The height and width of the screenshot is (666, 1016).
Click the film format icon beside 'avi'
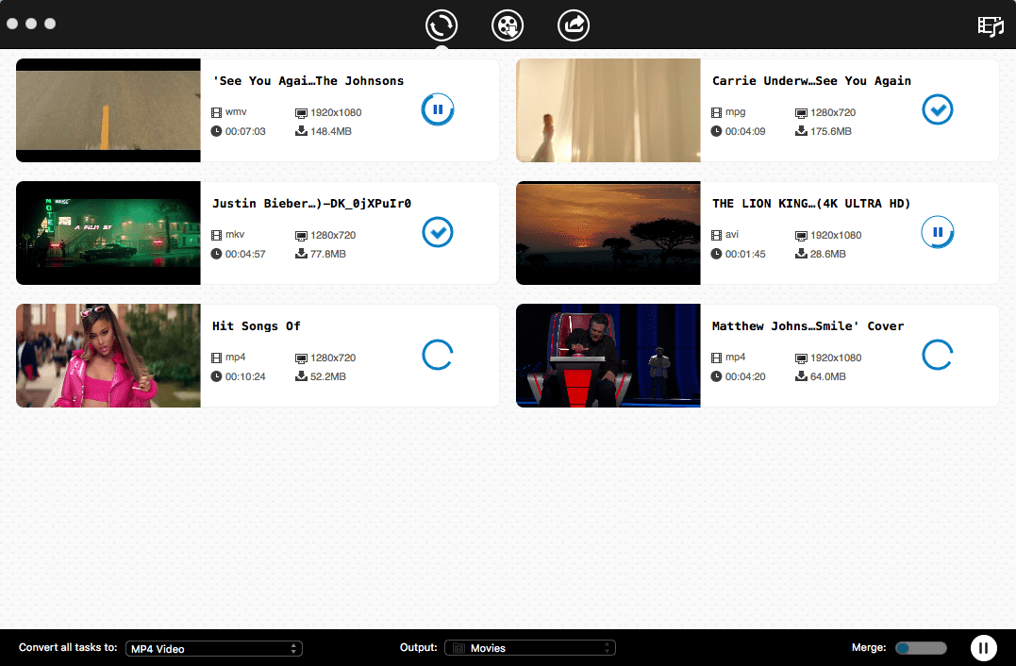(x=716, y=235)
